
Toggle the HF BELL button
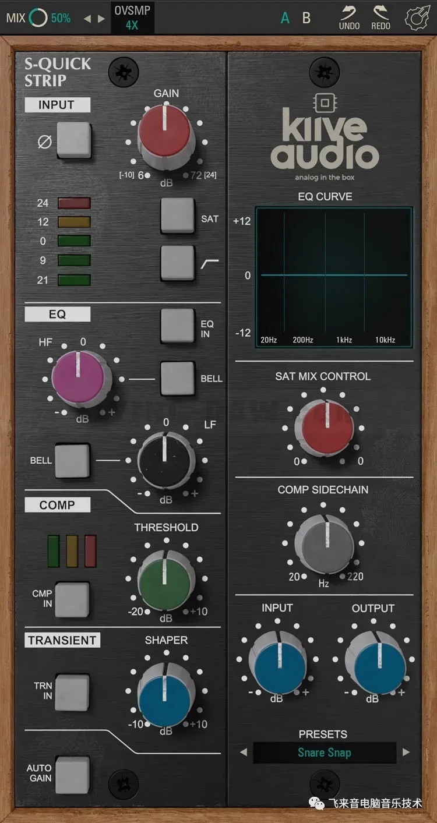178,379
